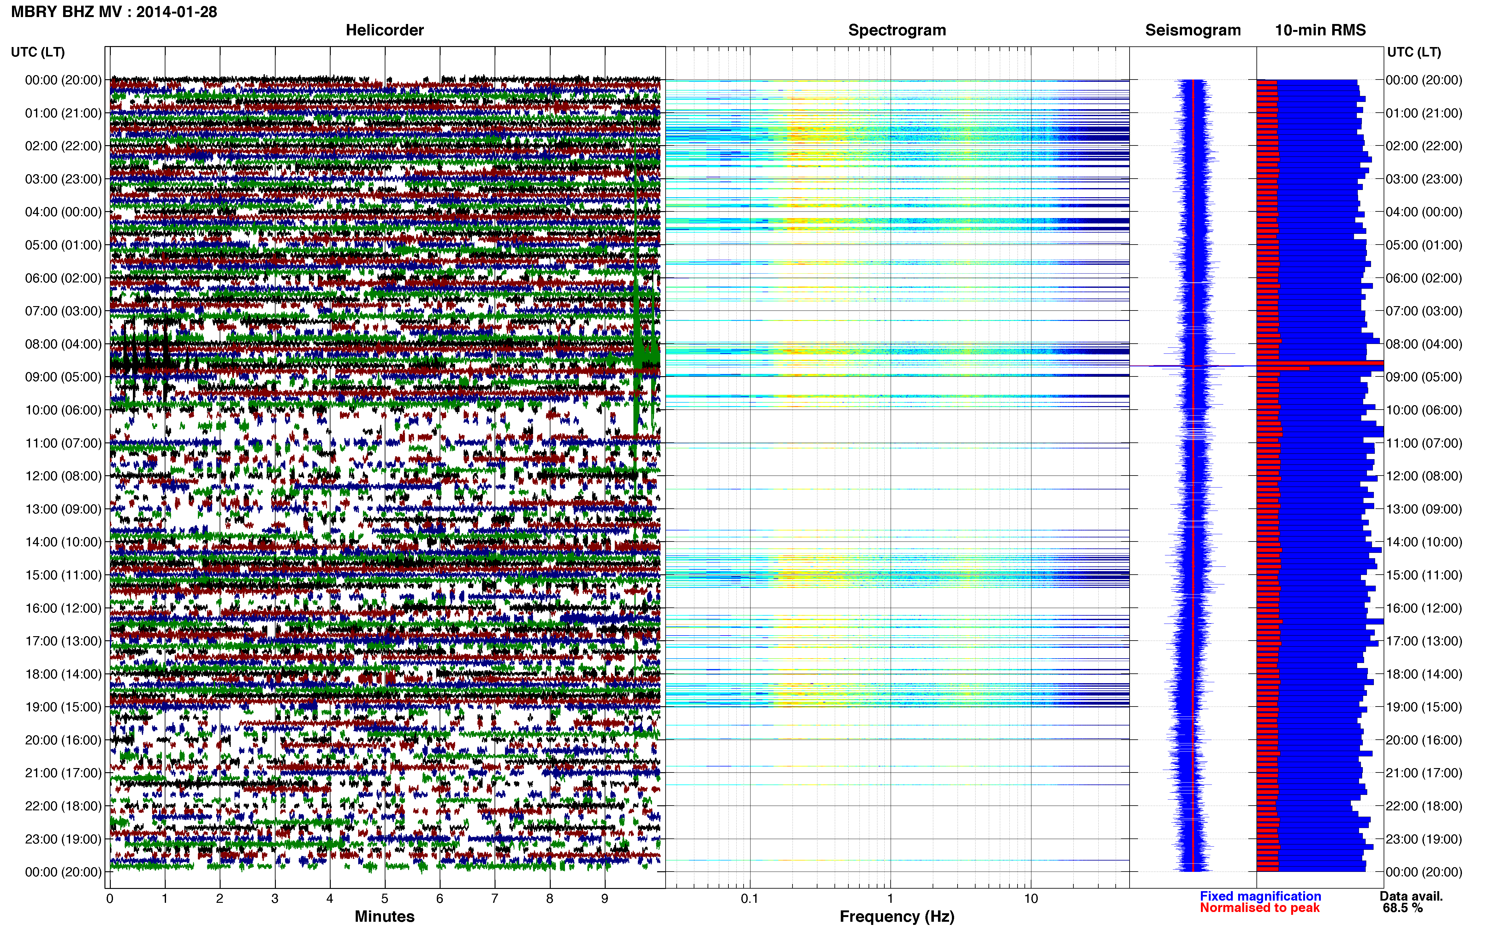This screenshot has width=1496, height=935.
Task: Click 14:00 (10:00) on the RMS panel time axis
Action: click(x=1424, y=542)
